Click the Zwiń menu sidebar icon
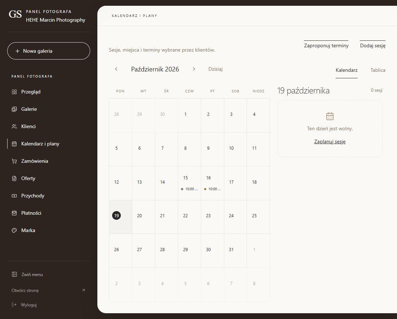This screenshot has width=397, height=319. pyautogui.click(x=14, y=274)
